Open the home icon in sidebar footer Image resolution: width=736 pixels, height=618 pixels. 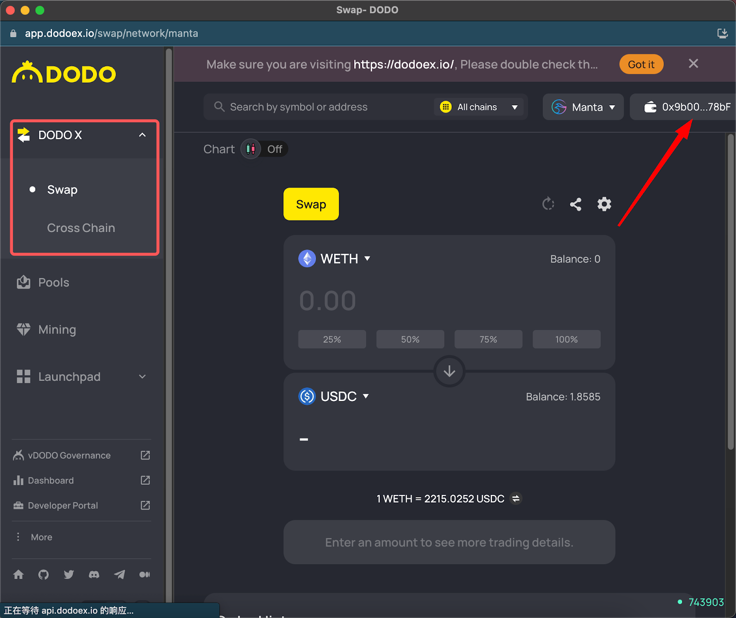[x=18, y=574]
